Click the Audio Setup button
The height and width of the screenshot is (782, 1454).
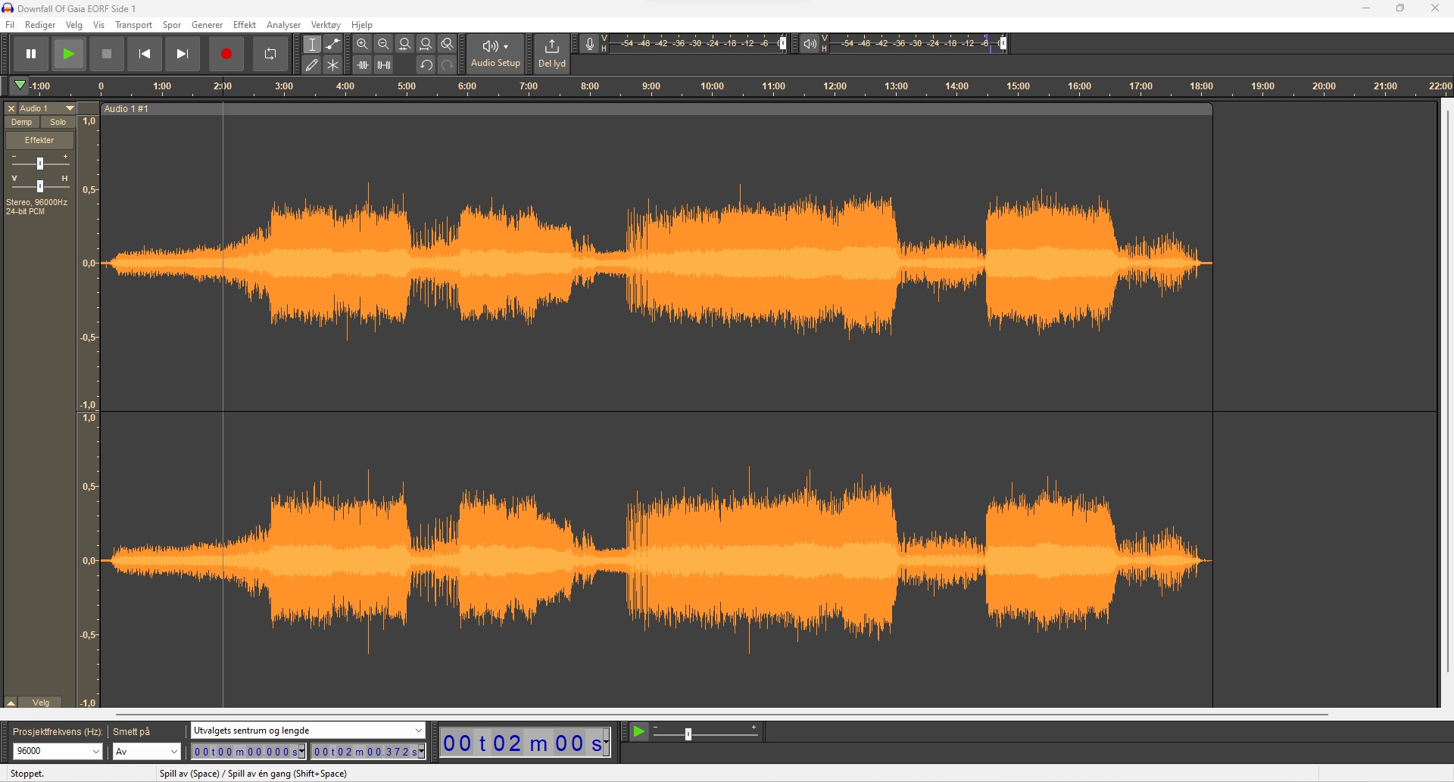tap(495, 53)
